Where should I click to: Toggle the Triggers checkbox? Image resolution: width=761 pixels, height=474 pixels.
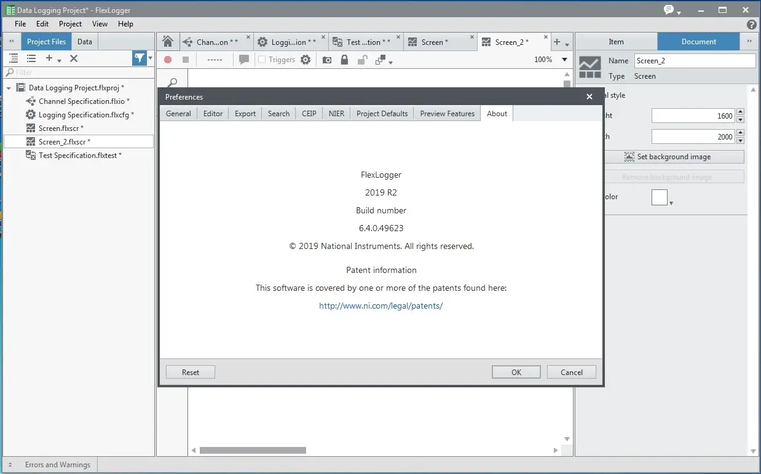262,60
